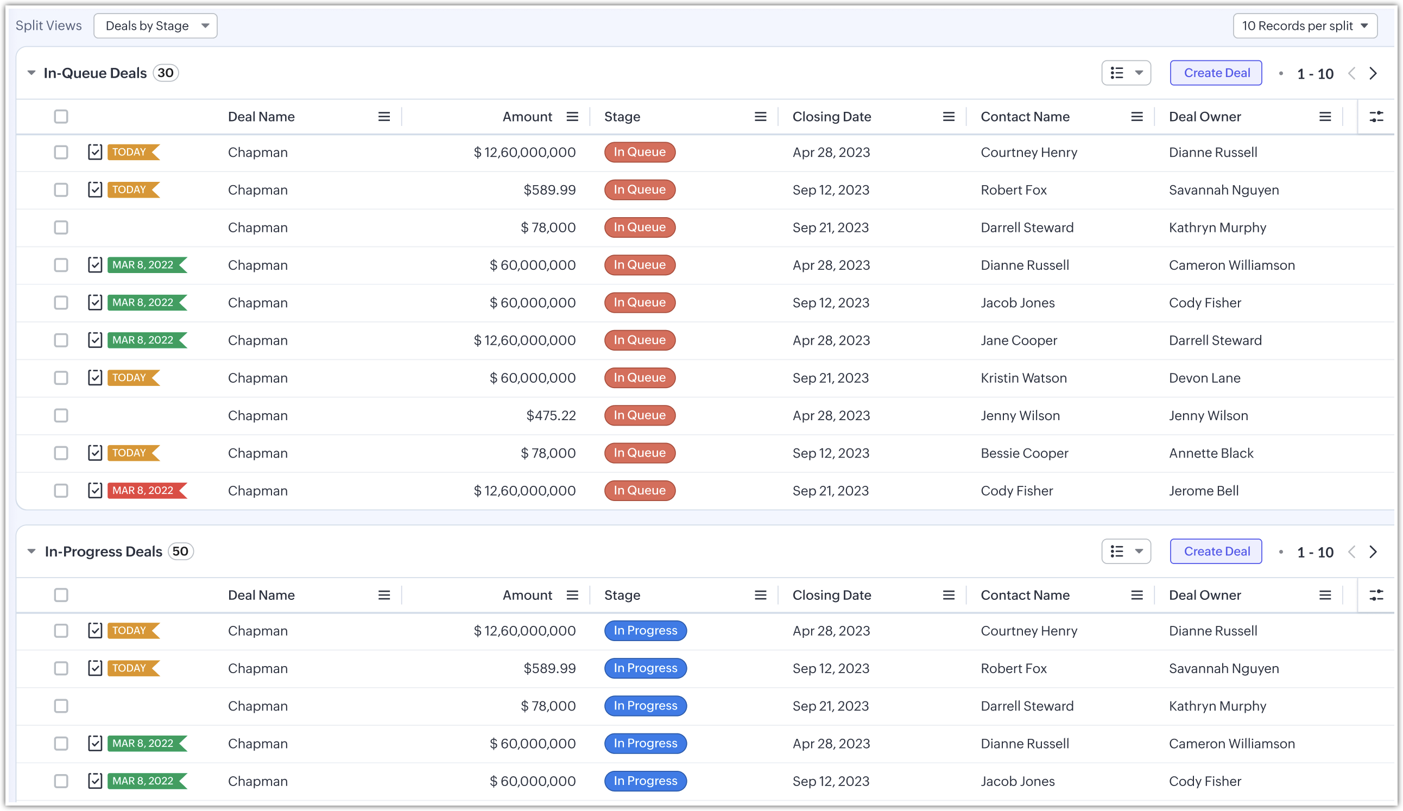Open Deal Name column menu in In-Queue table
The width and height of the screenshot is (1403, 811).
(383, 116)
